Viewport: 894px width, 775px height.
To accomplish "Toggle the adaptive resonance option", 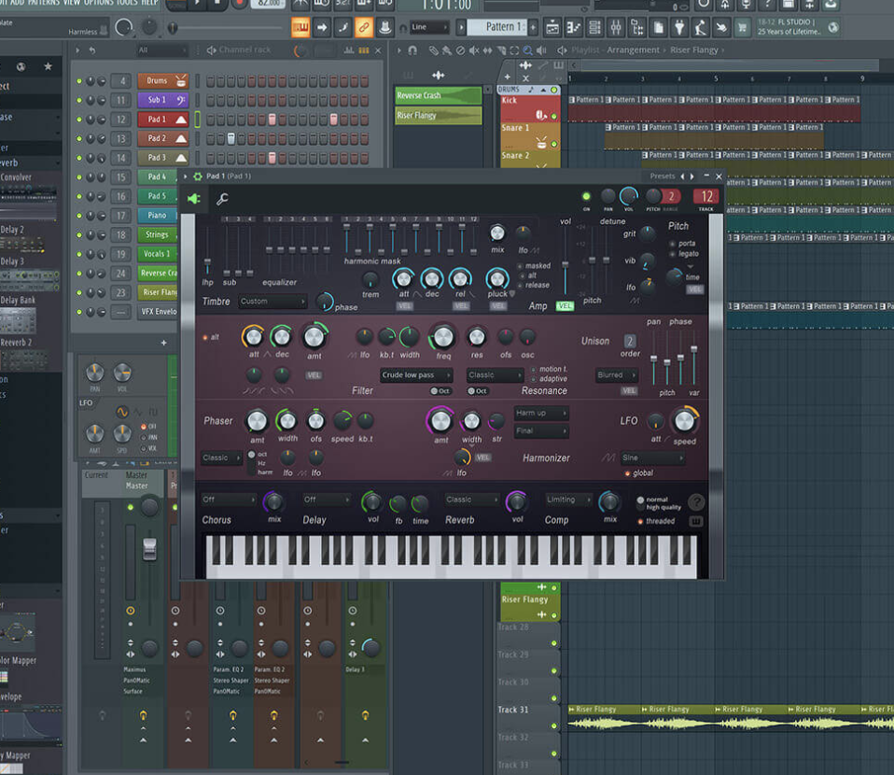I will pos(534,379).
